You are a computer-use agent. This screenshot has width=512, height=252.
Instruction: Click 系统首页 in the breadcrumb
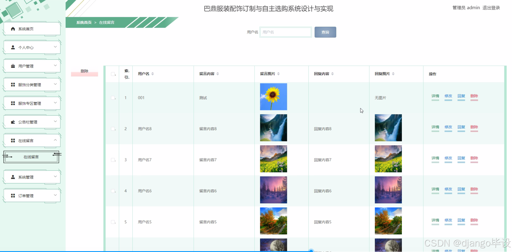tap(84, 23)
